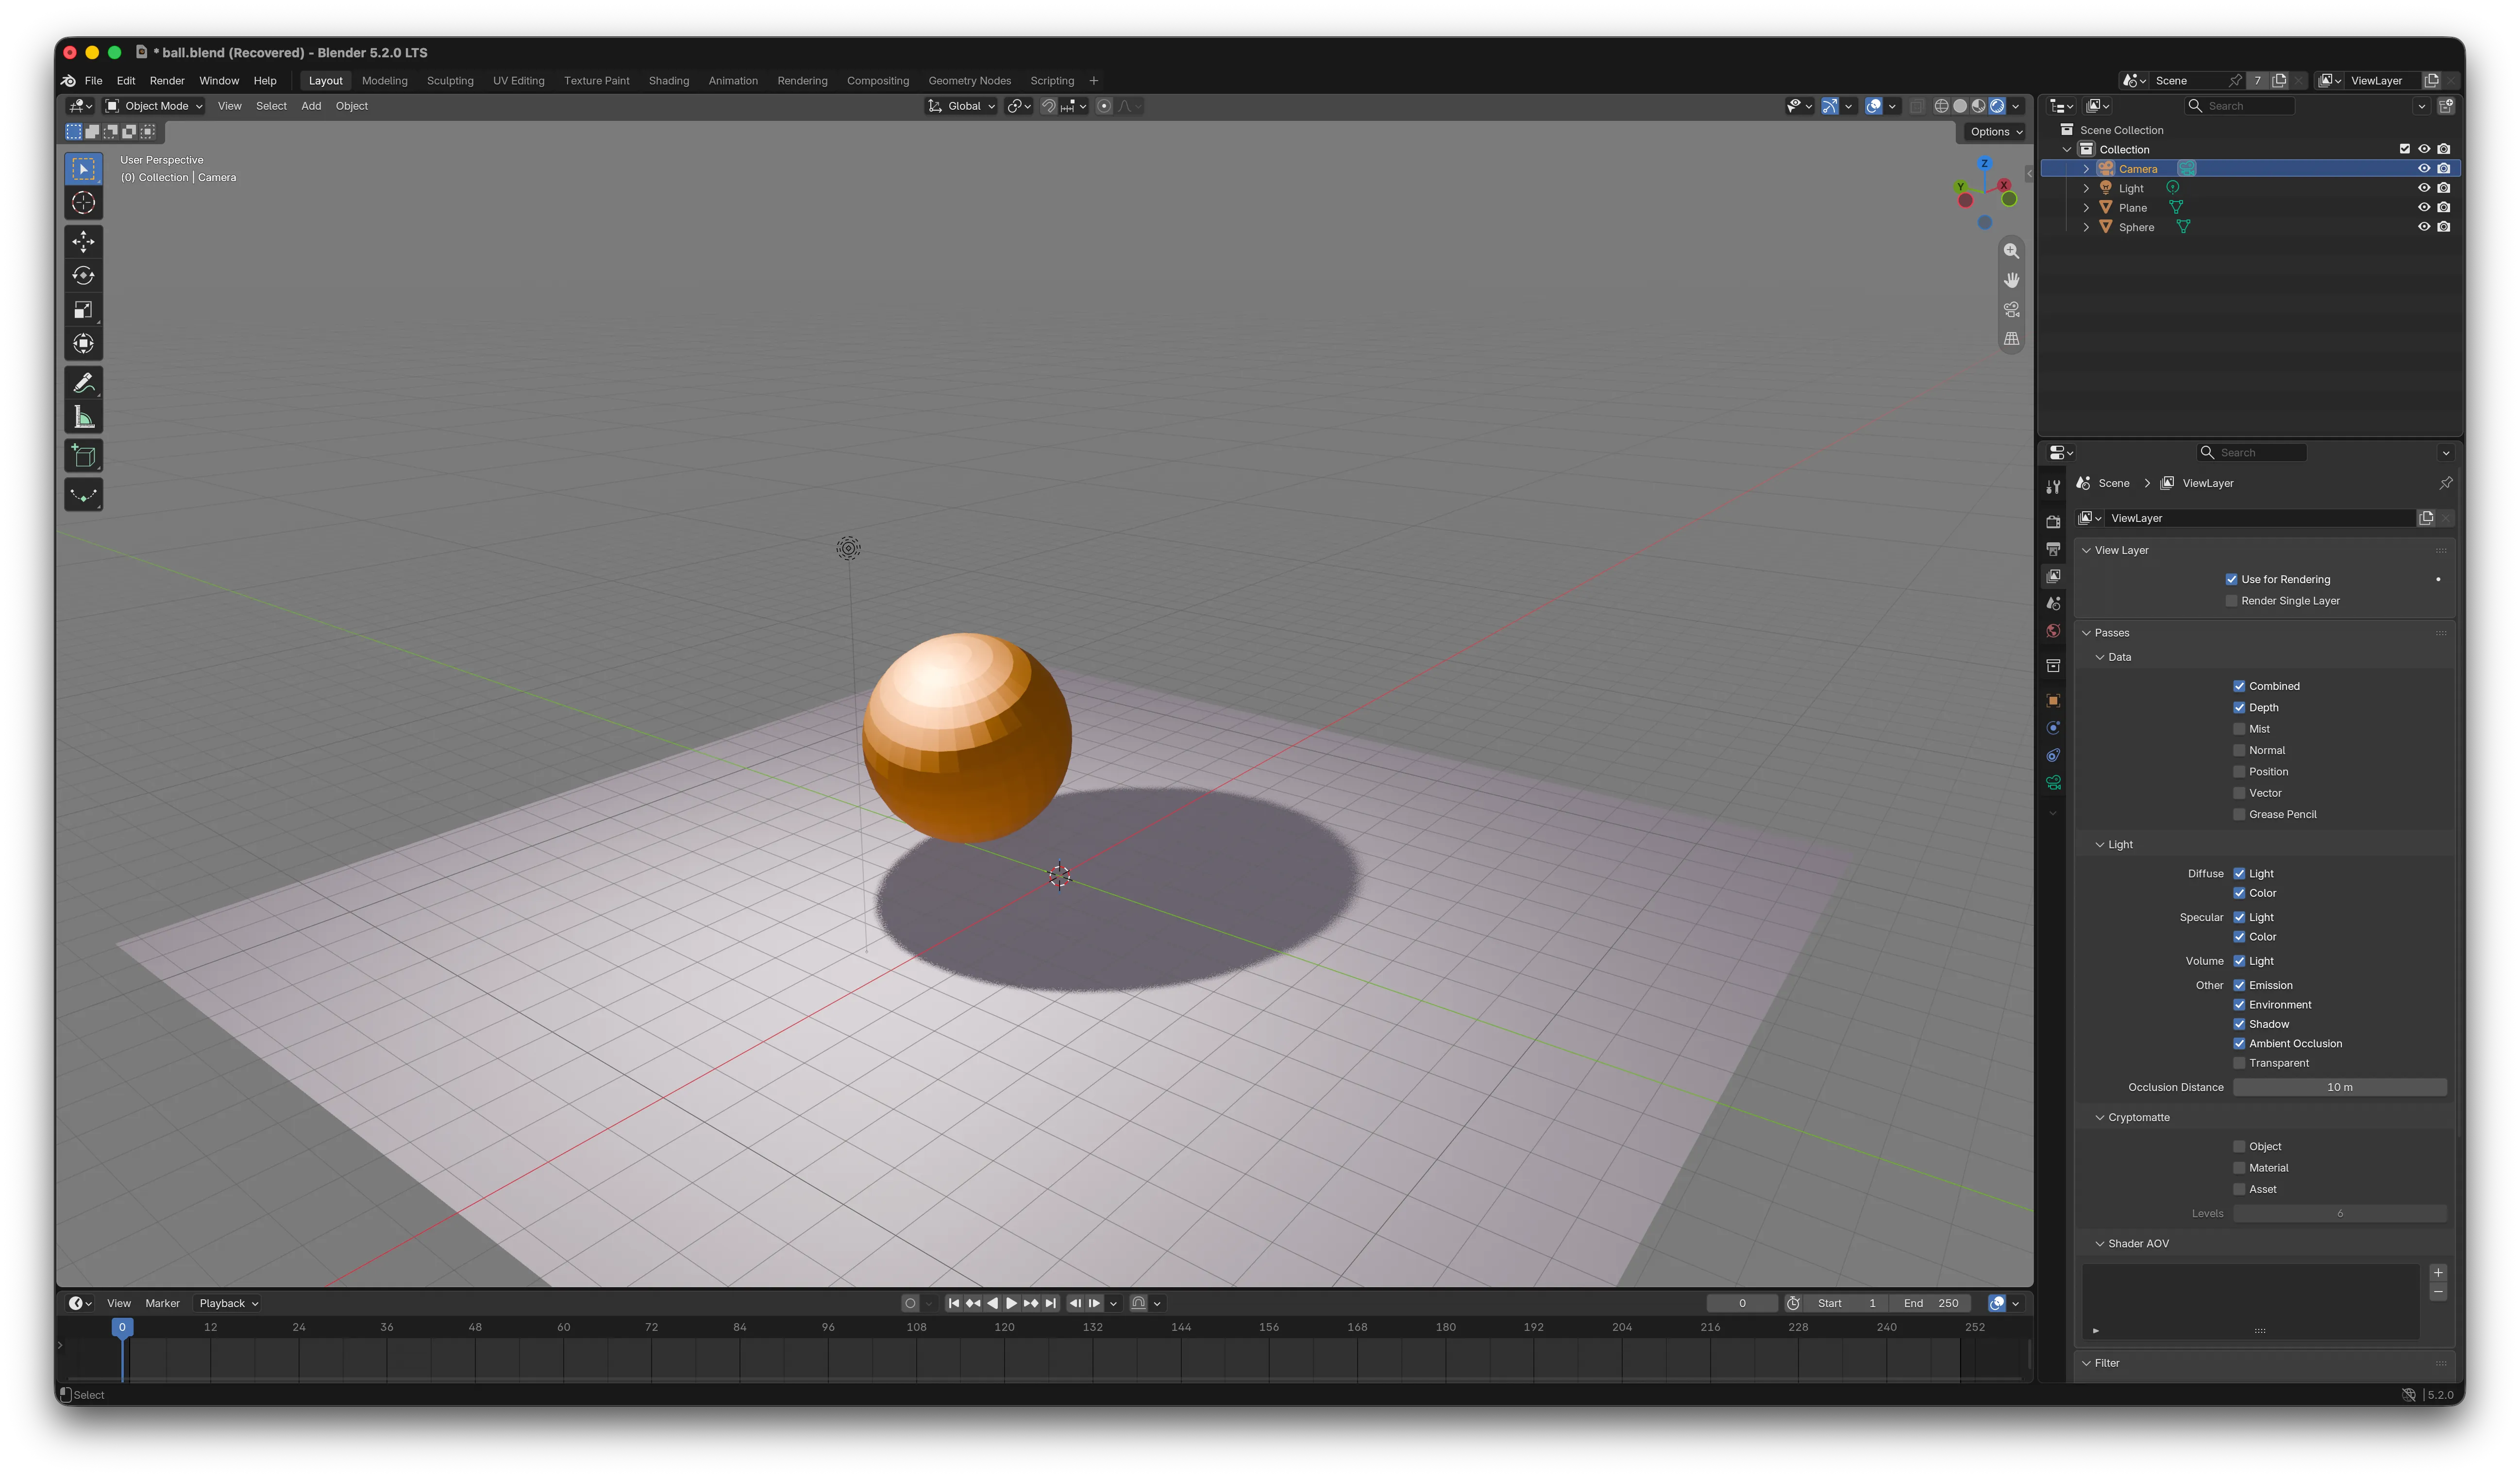Enable Cryptomatte Object checkbox
Image resolution: width=2520 pixels, height=1478 pixels.
pyautogui.click(x=2239, y=1147)
